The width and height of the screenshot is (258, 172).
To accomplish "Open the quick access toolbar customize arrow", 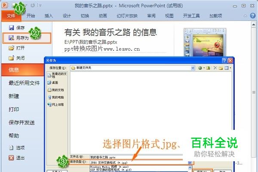I will [x=40, y=6].
